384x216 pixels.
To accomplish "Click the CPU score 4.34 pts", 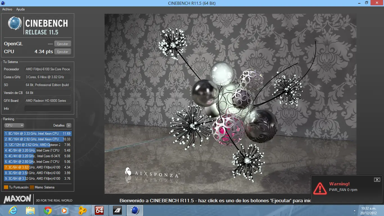I will point(44,52).
